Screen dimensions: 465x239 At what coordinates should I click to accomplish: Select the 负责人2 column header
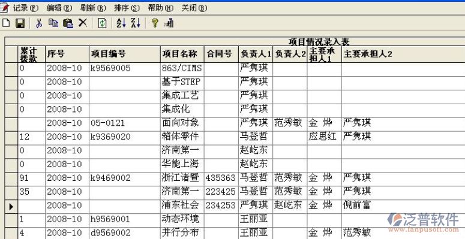290,54
